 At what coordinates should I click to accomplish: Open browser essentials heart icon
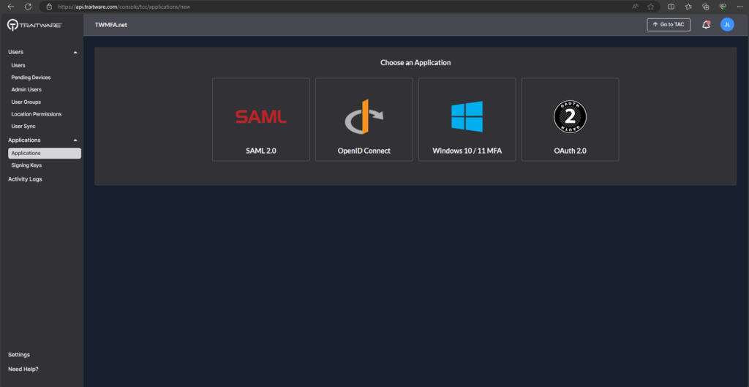(723, 7)
